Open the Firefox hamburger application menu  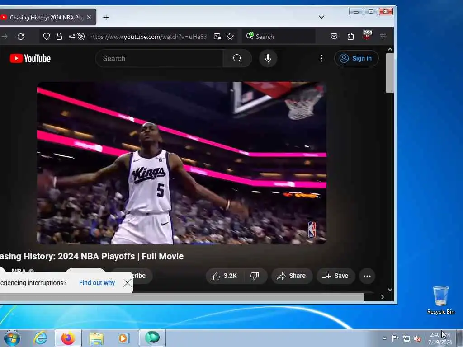383,36
